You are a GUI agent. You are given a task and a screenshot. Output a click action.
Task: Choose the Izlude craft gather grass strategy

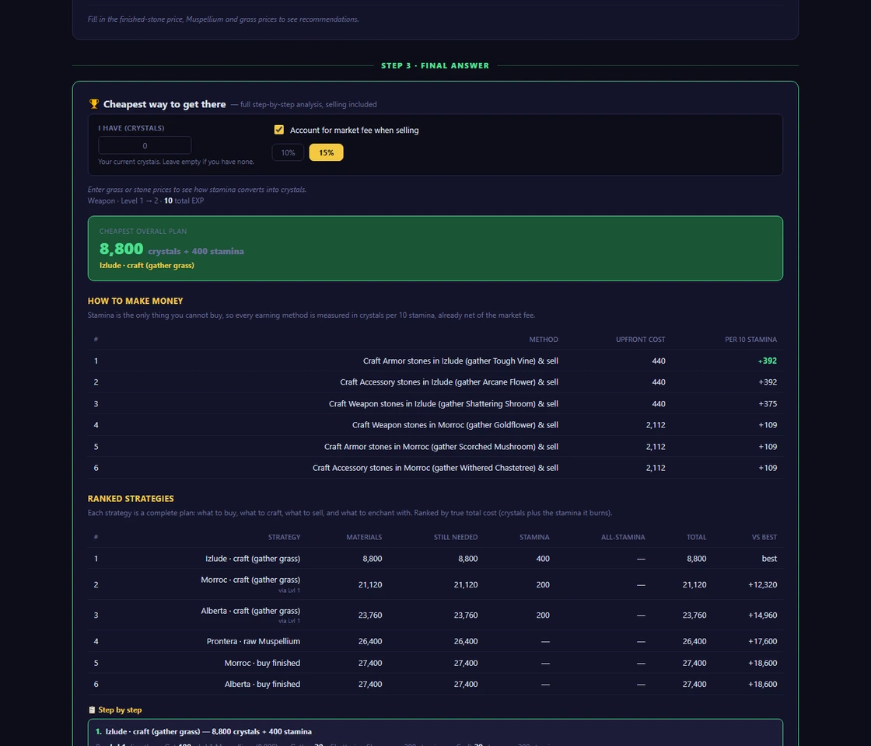[435, 559]
